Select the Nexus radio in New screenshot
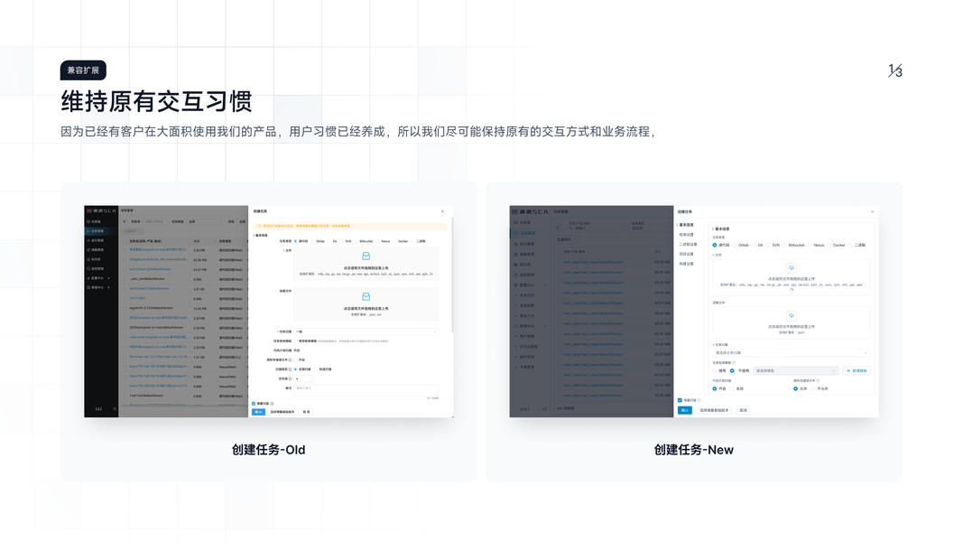 (x=810, y=245)
